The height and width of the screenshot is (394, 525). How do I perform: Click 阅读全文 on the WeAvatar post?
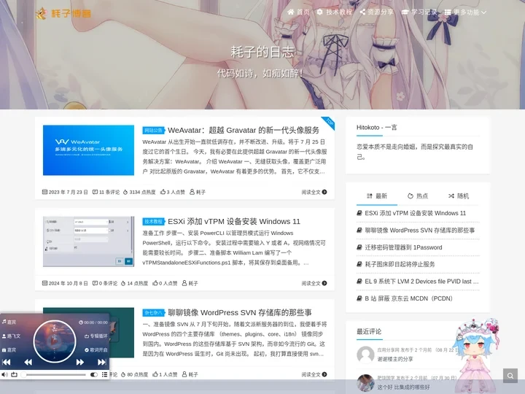(x=314, y=192)
